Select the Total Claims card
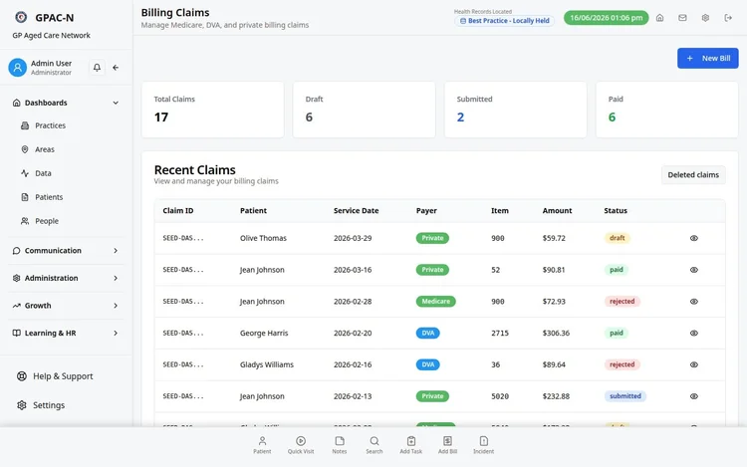747x467 pixels. click(212, 110)
